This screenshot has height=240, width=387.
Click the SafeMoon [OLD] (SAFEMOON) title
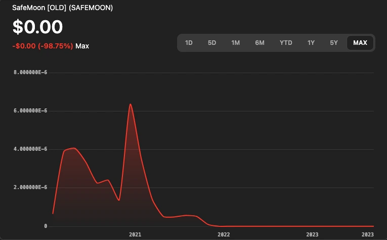[x=62, y=8]
